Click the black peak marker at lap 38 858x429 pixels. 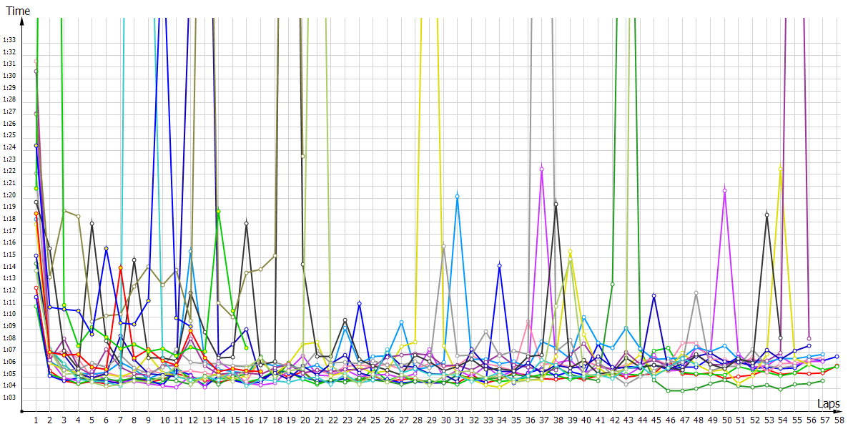[556, 204]
